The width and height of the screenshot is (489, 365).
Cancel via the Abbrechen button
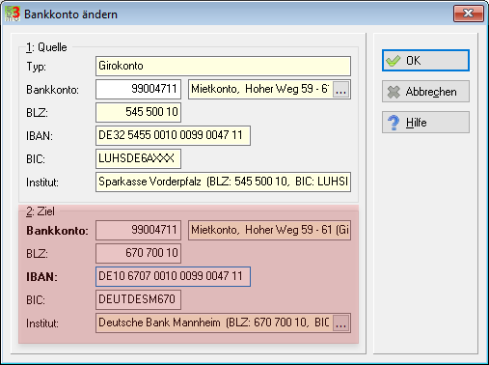tap(425, 92)
